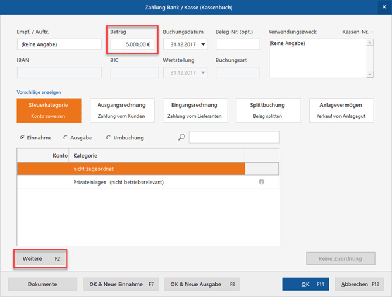Click info icon beside Privateinlagen row
Image resolution: width=392 pixels, height=297 pixels.
point(262,182)
